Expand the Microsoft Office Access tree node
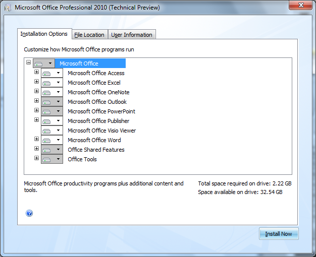This screenshot has width=316, height=257. 36,72
